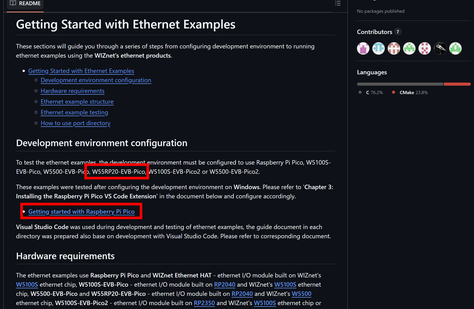Click the pink checkered contributor avatar
This screenshot has width=474, height=309.
425,48
